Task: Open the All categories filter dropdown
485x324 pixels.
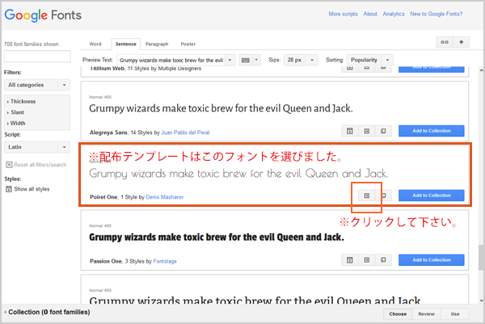Action: pos(37,85)
